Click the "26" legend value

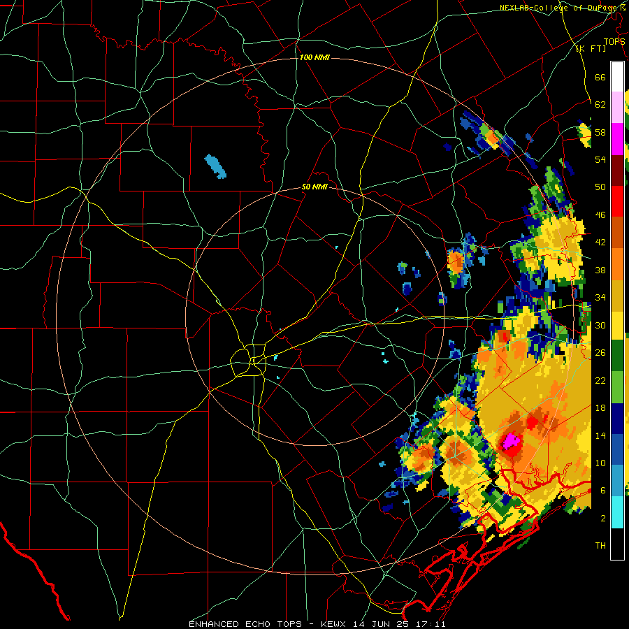coord(600,353)
